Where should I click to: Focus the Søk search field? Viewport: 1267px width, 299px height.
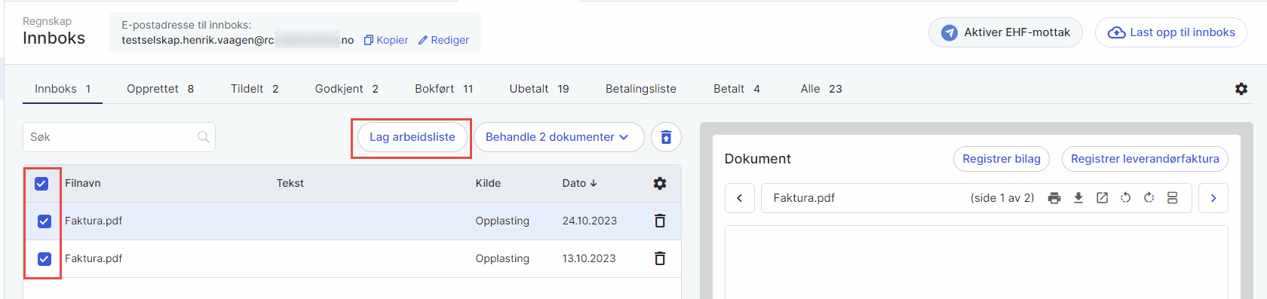[x=119, y=137]
